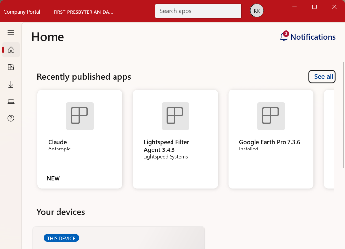Image resolution: width=345 pixels, height=249 pixels.
Task: Open the KK user account avatar
Action: tap(257, 11)
